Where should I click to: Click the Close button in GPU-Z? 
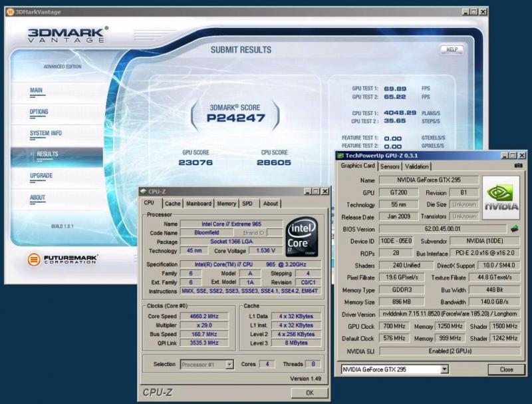(506, 369)
